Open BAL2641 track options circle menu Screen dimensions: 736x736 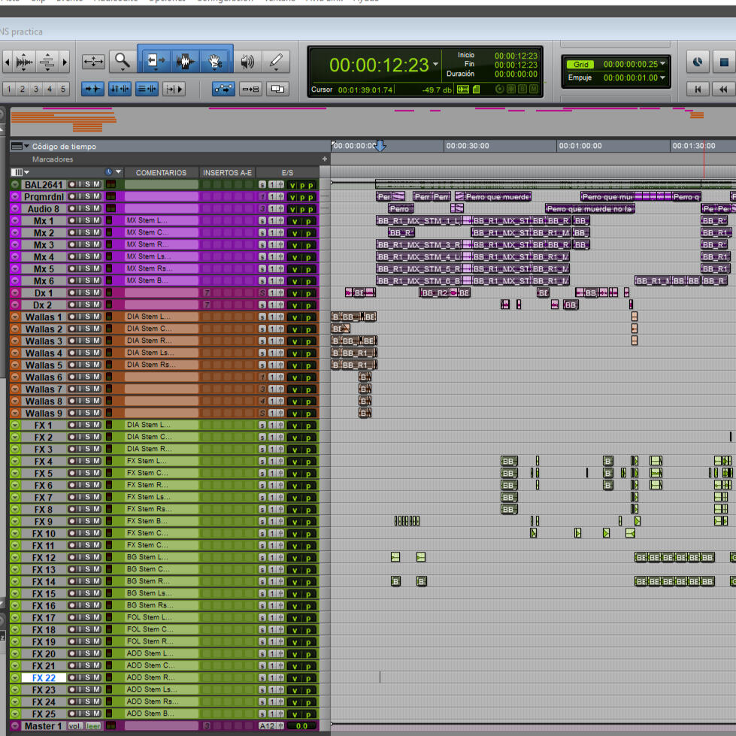pos(15,184)
